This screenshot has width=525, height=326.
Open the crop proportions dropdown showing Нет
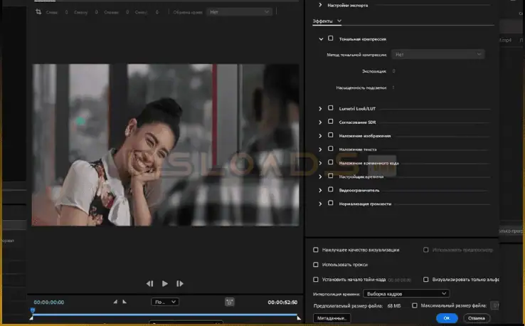click(x=239, y=12)
